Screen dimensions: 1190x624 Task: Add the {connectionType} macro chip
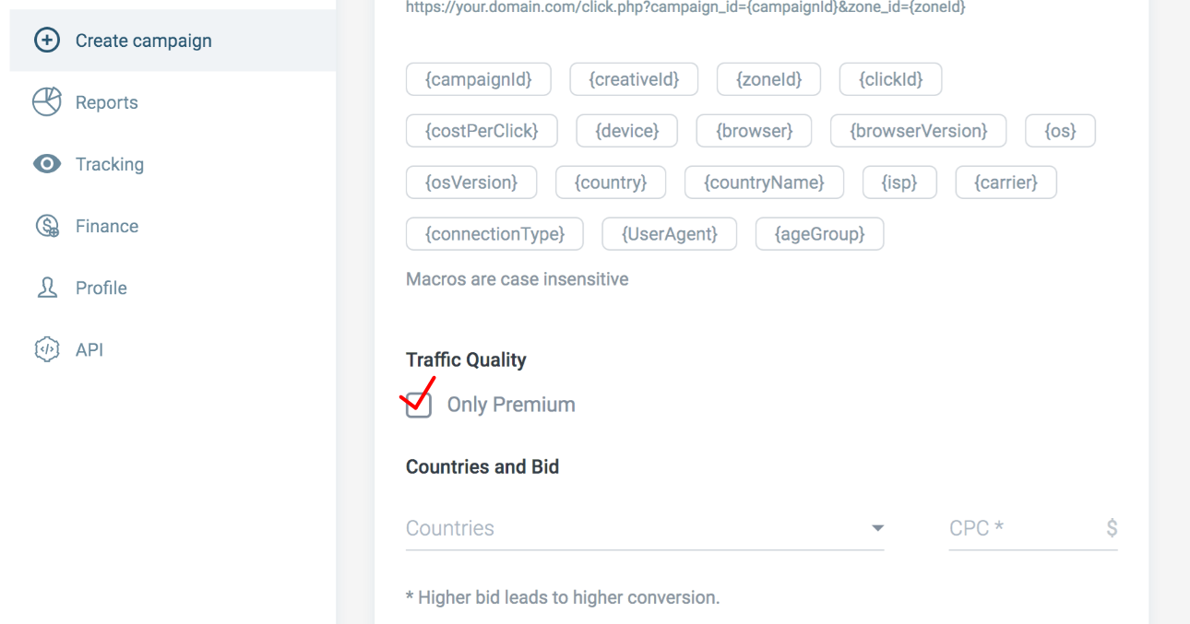click(x=494, y=234)
